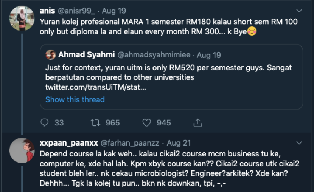The width and height of the screenshot is (314, 192).
Task: Open the anis display name
Action: (47, 11)
